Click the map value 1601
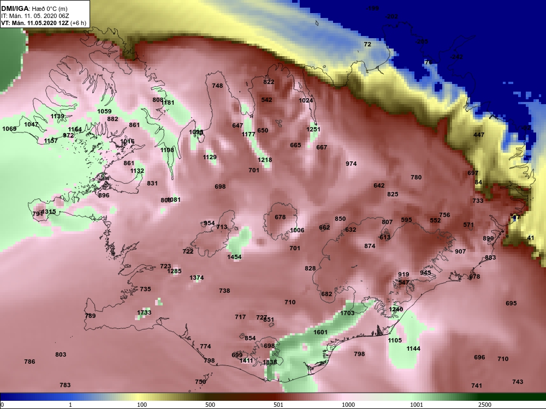The height and width of the screenshot is (409, 546). 321,332
